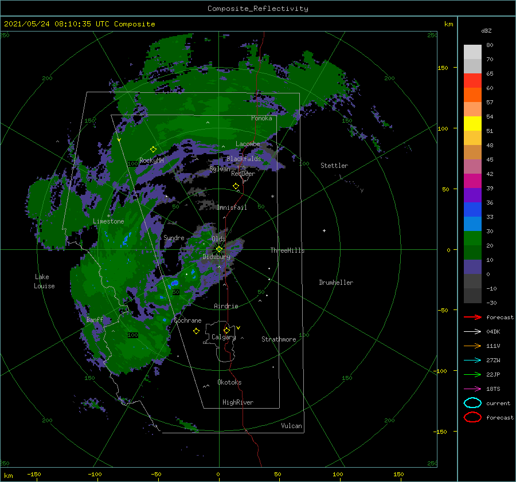Screen dimensions: 516x482
Task: Pick the cyan 27ZW arrow in legend
Action: coord(472,360)
